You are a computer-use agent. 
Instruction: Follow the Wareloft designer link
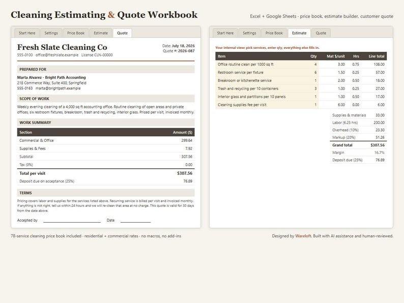click(x=303, y=236)
